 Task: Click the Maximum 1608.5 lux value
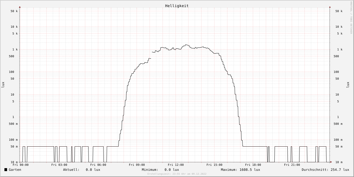(x=250, y=170)
